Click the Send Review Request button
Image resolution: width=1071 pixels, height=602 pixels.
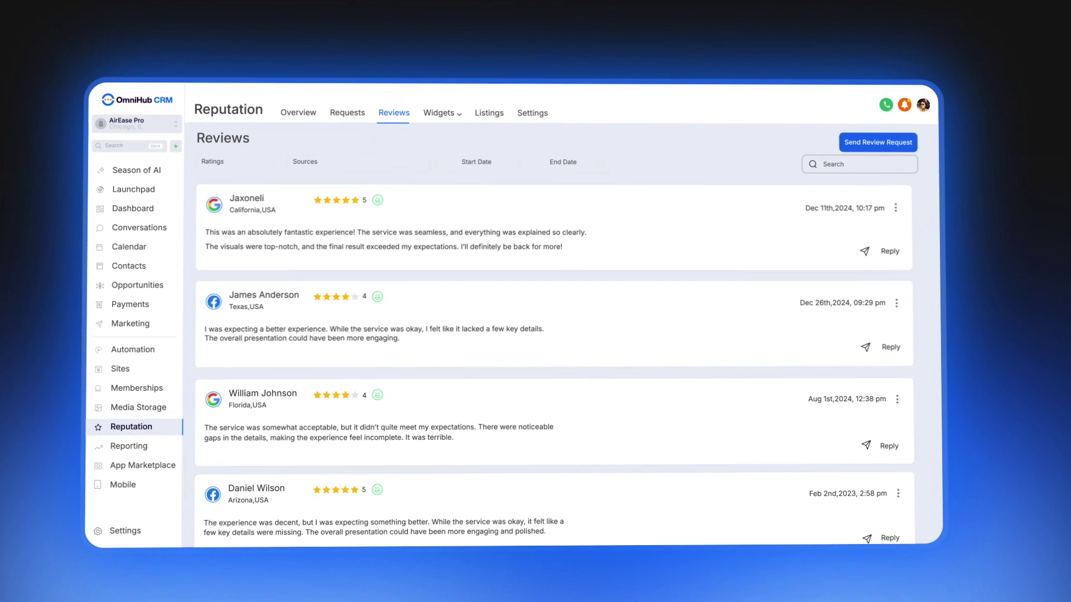(x=878, y=142)
